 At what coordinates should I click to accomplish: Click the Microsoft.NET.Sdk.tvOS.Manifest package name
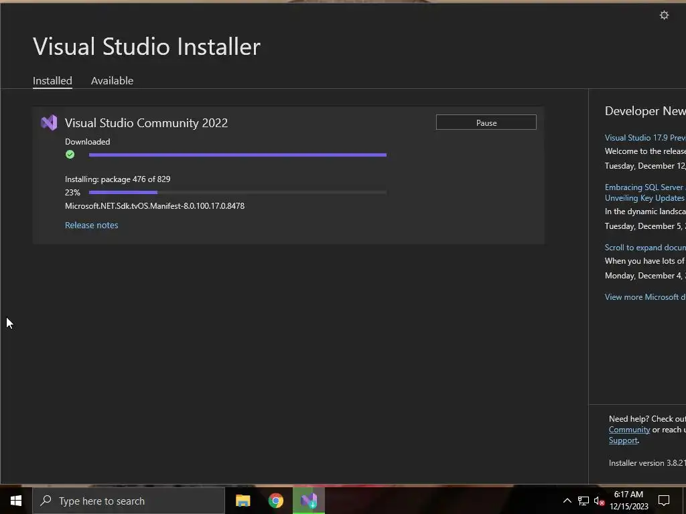tap(155, 206)
